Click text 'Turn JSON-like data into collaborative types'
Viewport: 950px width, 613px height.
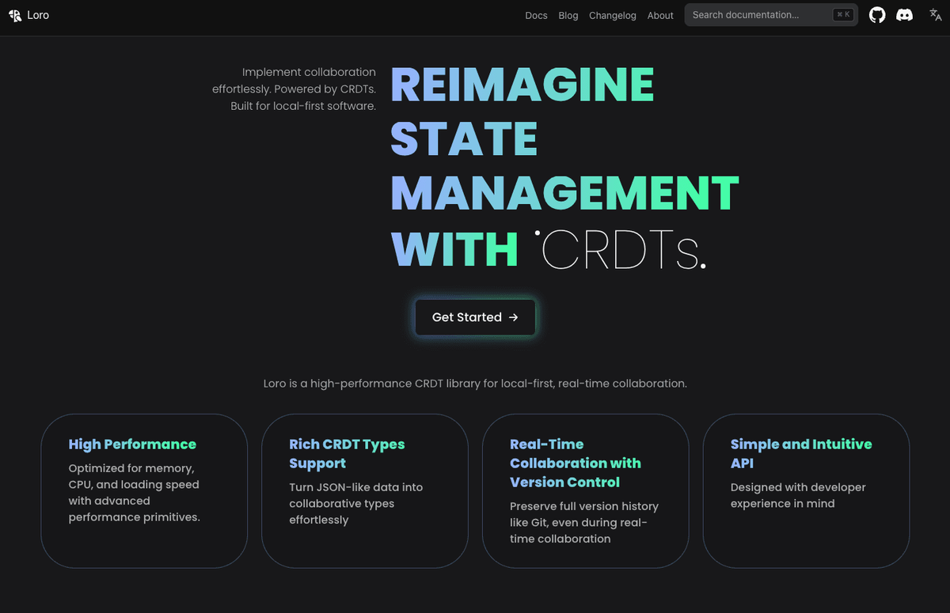coord(356,495)
